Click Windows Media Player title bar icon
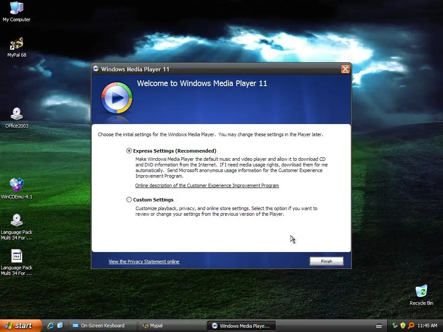Image resolution: width=443 pixels, height=332 pixels. coord(96,69)
